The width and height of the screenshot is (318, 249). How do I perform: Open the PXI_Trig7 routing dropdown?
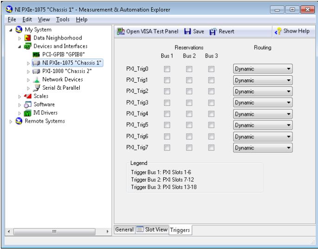coord(263,148)
